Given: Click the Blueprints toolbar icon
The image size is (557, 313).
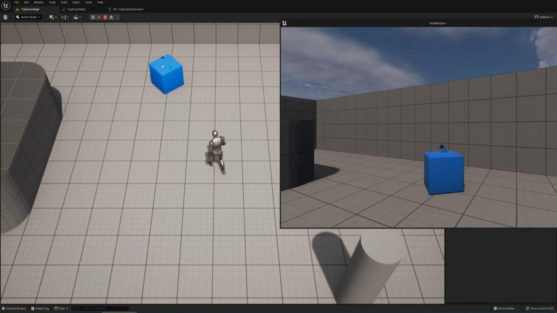Looking at the screenshot, I should 64,17.
